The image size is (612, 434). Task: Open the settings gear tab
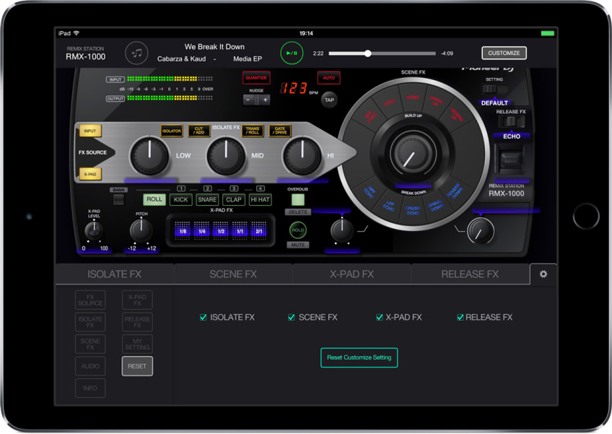pyautogui.click(x=543, y=274)
